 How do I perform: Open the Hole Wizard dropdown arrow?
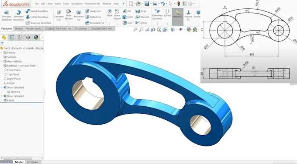(69, 24)
